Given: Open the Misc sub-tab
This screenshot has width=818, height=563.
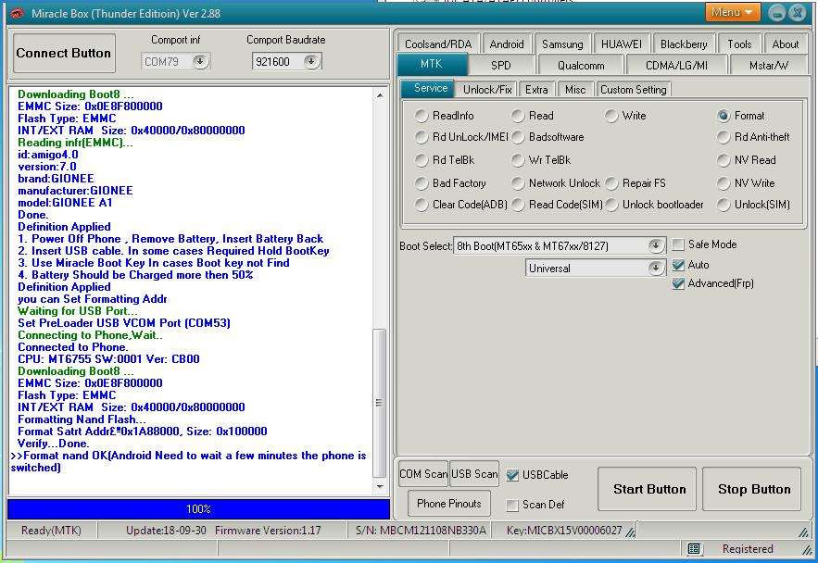Looking at the screenshot, I should pyautogui.click(x=575, y=89).
